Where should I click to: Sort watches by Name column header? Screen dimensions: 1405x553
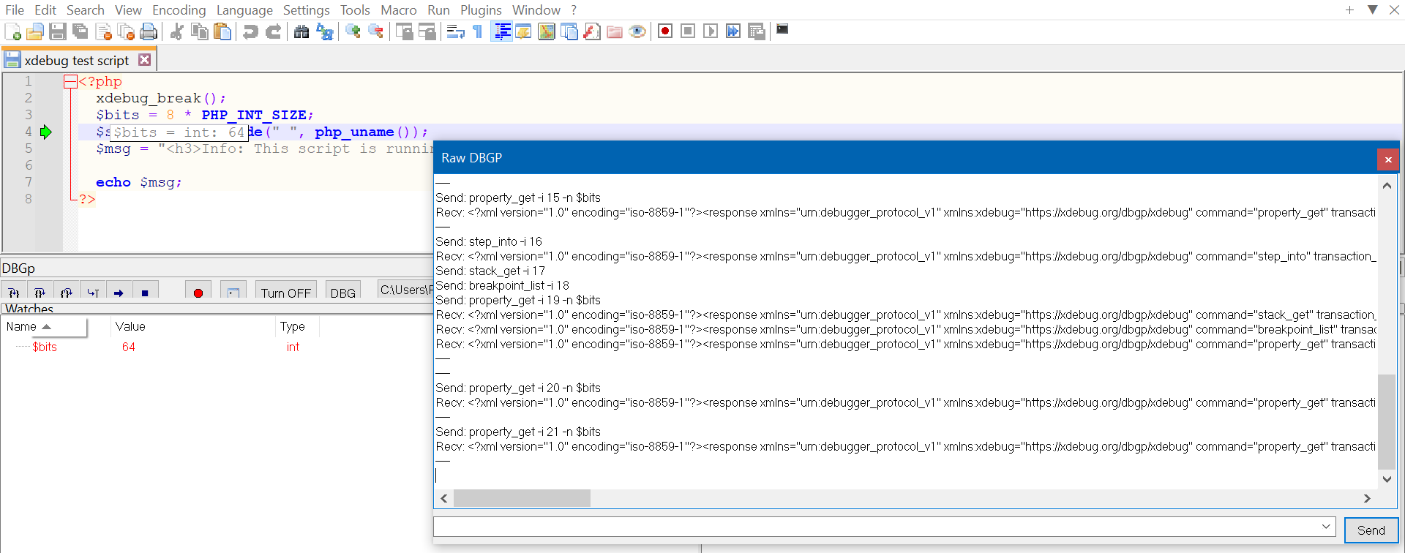(44, 327)
